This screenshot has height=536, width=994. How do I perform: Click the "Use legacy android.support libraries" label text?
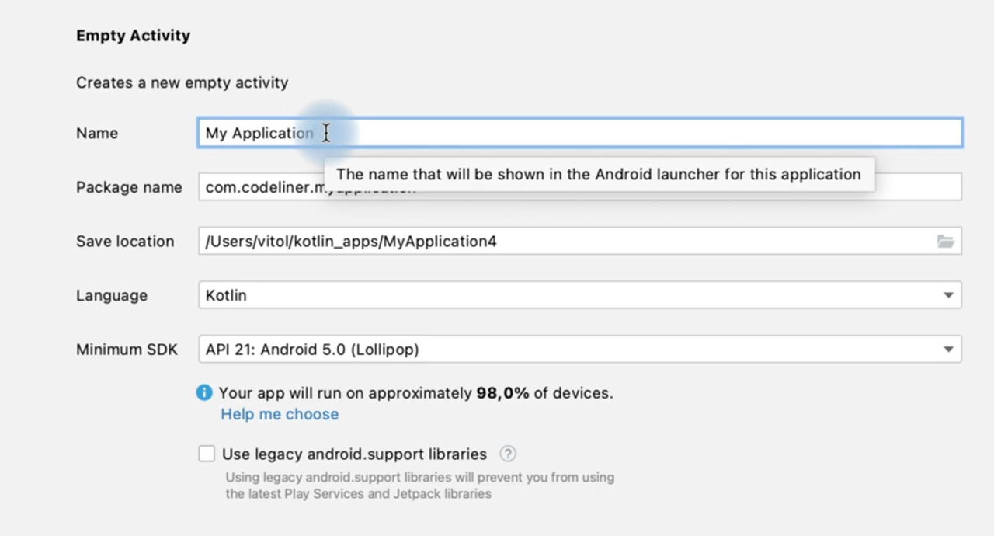click(x=354, y=454)
